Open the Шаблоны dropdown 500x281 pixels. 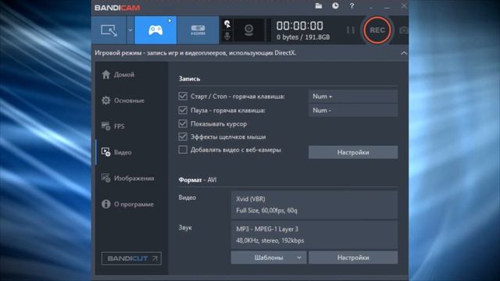pyautogui.click(x=269, y=258)
